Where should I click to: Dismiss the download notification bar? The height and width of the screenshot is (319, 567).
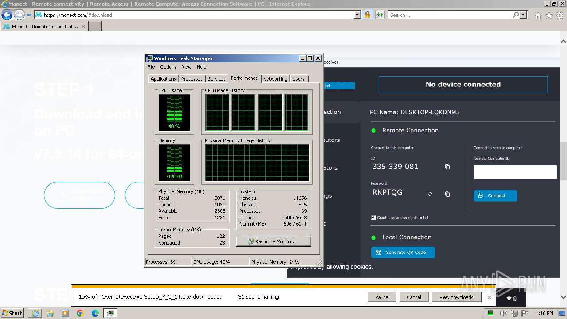coord(489,297)
